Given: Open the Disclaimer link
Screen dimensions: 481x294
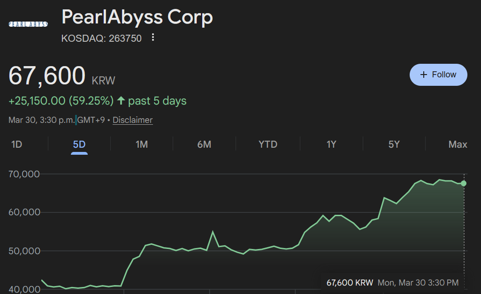Looking at the screenshot, I should (x=132, y=120).
